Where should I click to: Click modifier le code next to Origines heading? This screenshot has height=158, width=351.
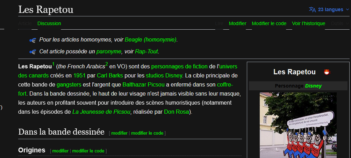(x=88, y=151)
